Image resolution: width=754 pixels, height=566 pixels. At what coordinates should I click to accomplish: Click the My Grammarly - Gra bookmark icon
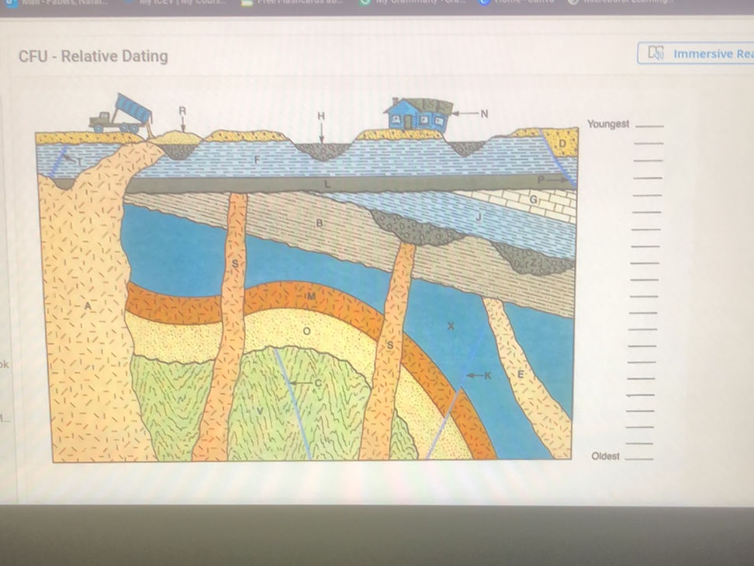click(365, 3)
